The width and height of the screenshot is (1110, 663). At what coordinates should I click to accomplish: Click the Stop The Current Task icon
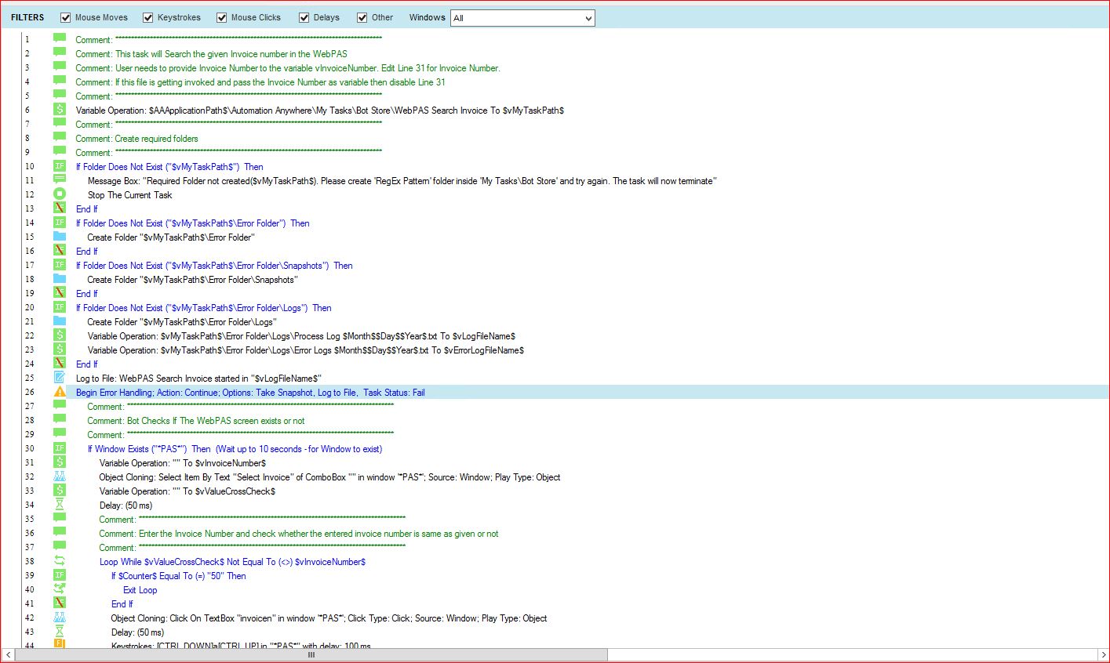tap(60, 194)
